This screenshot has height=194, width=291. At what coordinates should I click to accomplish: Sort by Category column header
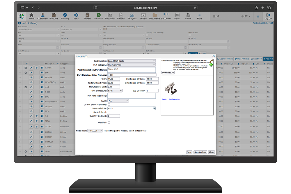[64, 64]
